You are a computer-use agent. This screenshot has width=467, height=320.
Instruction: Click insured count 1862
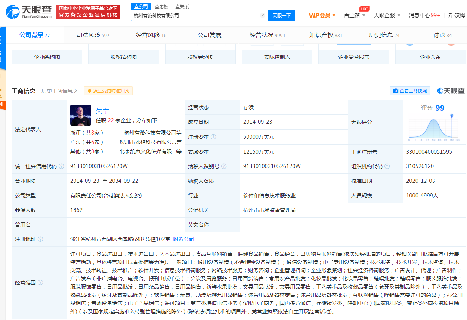(77, 210)
